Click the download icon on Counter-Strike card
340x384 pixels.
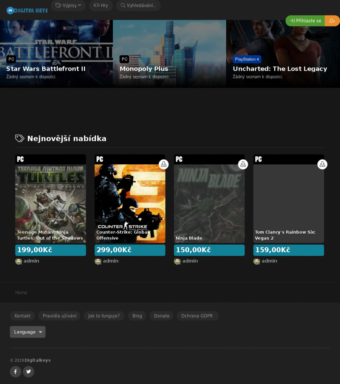[x=164, y=164]
